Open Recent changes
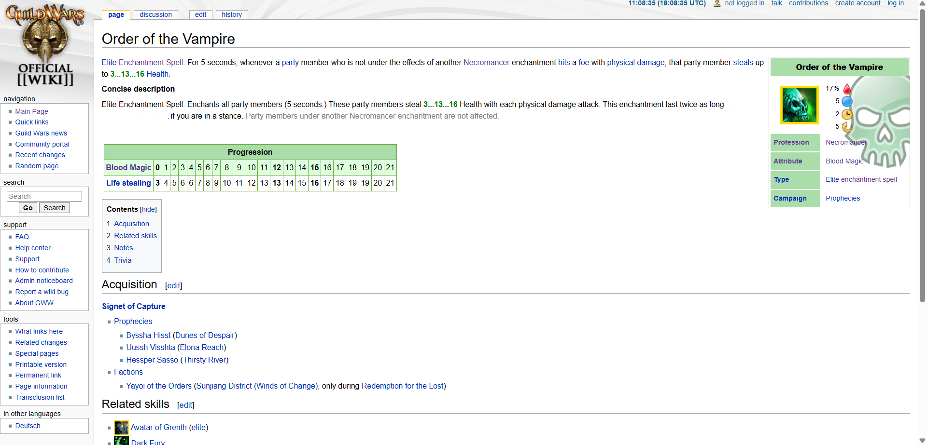 (40, 155)
